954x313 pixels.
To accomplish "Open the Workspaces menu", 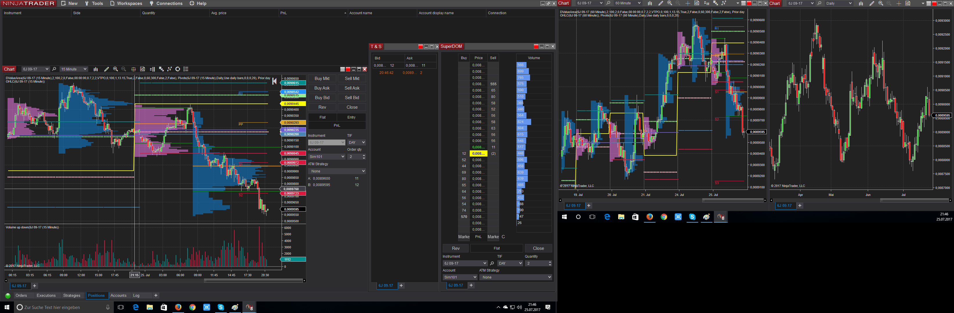I will [x=126, y=3].
